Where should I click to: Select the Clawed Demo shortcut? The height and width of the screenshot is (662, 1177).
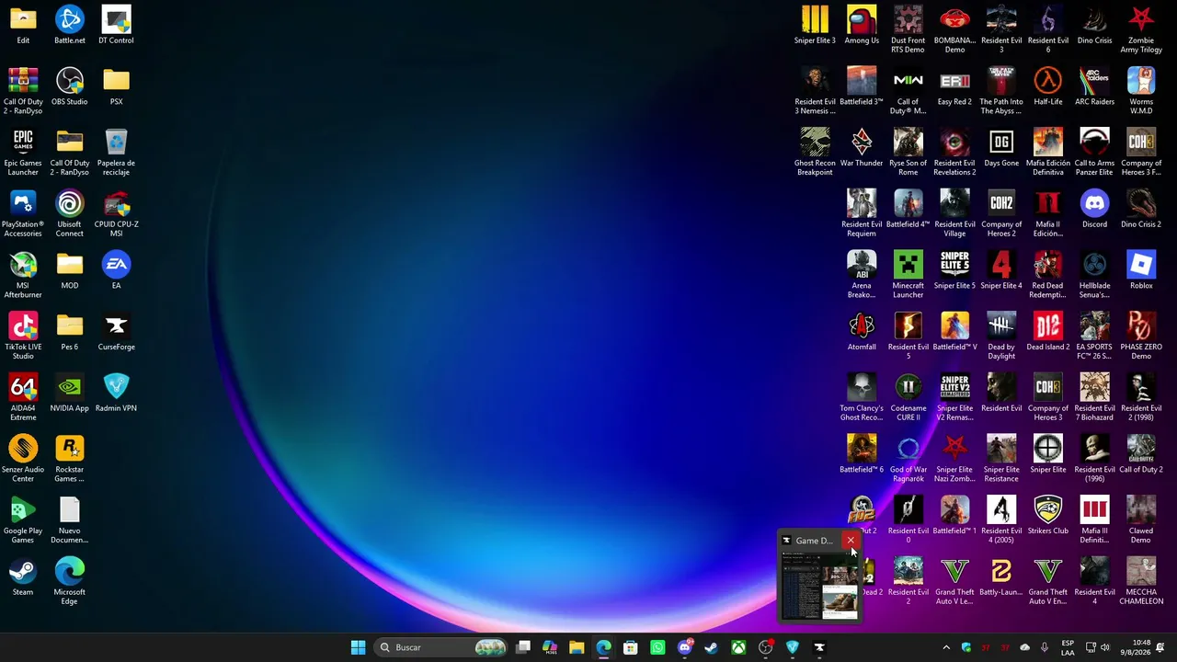[1141, 520]
